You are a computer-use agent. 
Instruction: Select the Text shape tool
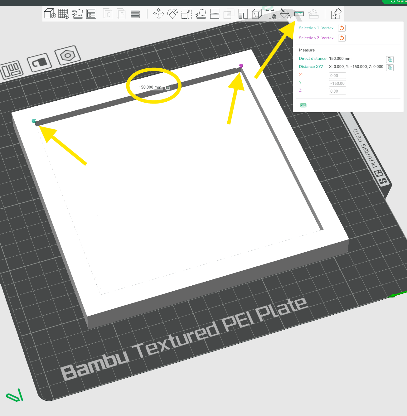tap(271, 14)
